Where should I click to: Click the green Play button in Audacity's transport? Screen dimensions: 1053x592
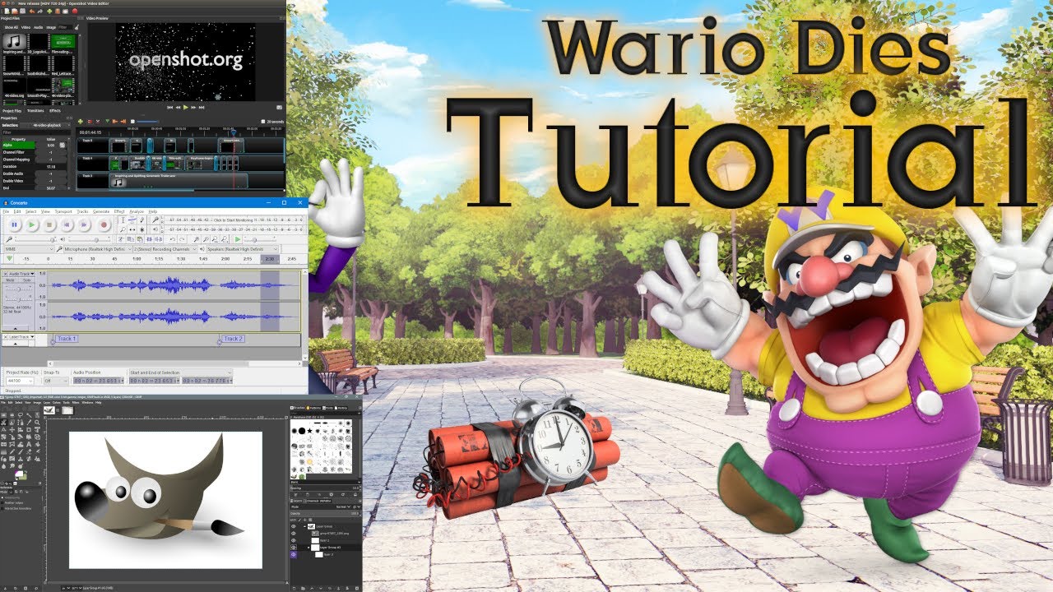click(32, 224)
